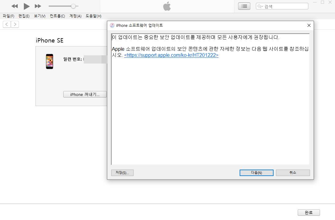
Task: Click the Apple logo in header
Action: click(x=167, y=6)
